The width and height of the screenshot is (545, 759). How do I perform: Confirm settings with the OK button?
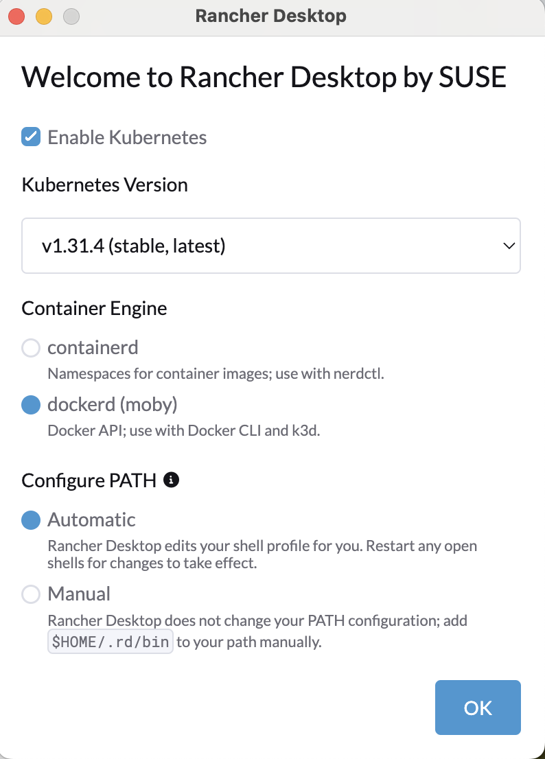pos(478,708)
